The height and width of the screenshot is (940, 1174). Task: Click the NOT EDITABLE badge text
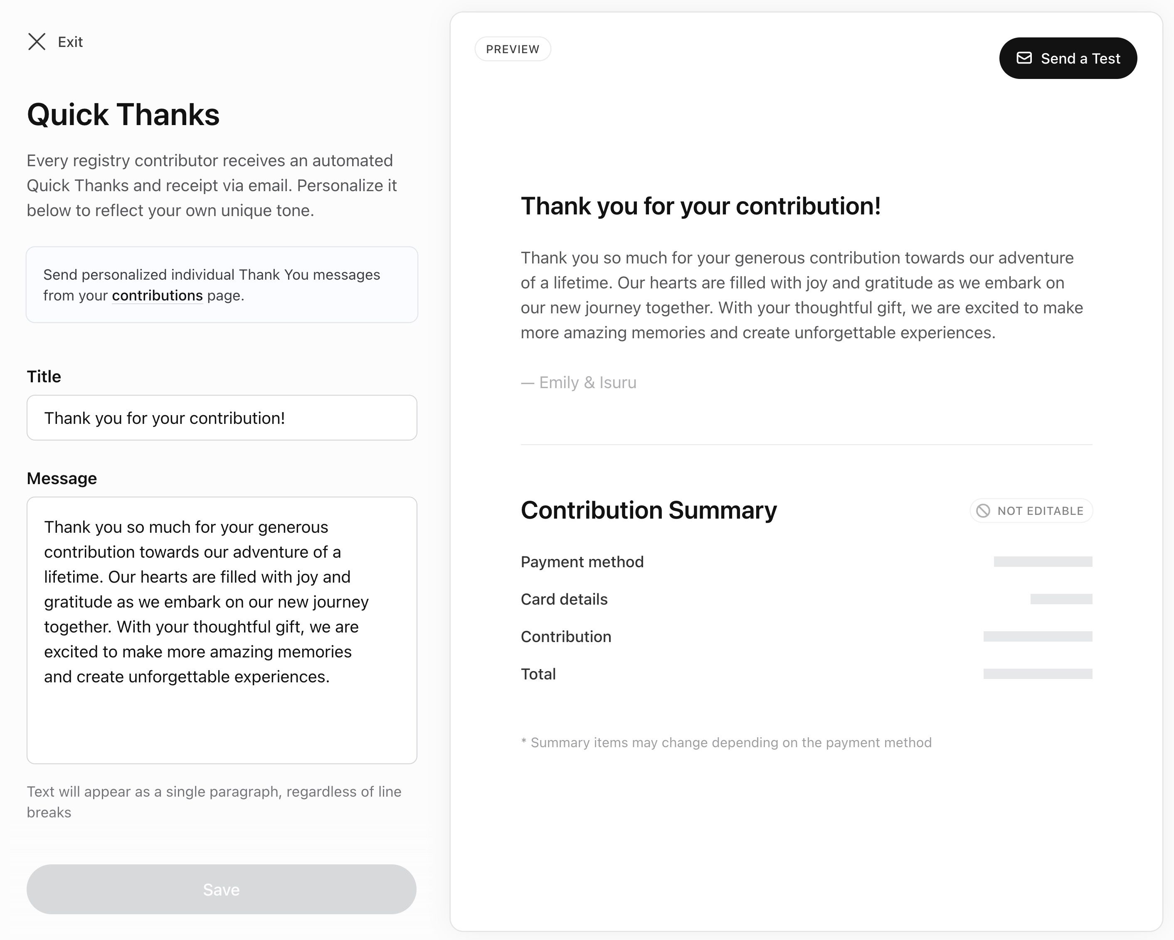tap(1040, 511)
